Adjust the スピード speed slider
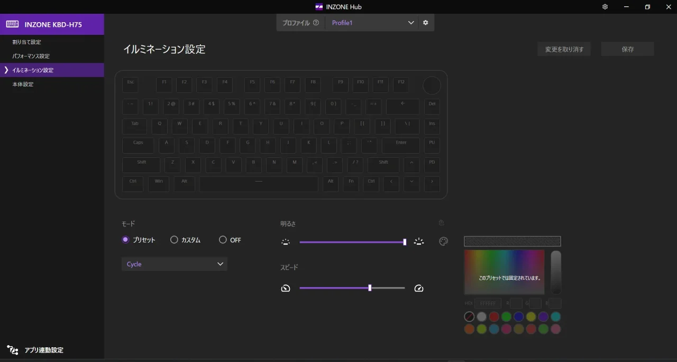 (352, 288)
